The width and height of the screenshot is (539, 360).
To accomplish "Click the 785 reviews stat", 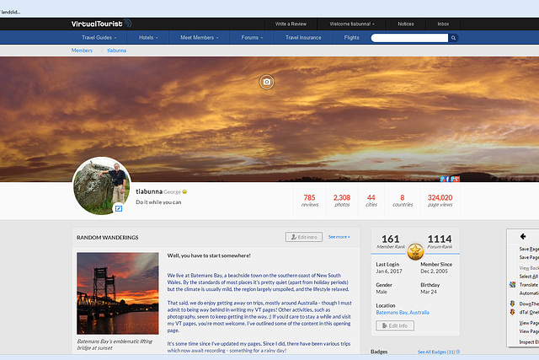I will (x=309, y=201).
